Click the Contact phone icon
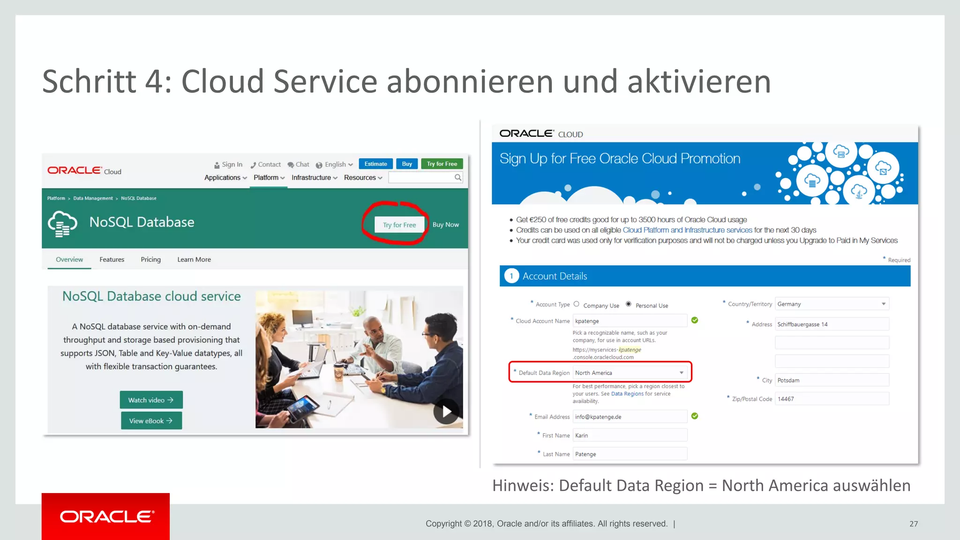This screenshot has height=540, width=960. [253, 165]
